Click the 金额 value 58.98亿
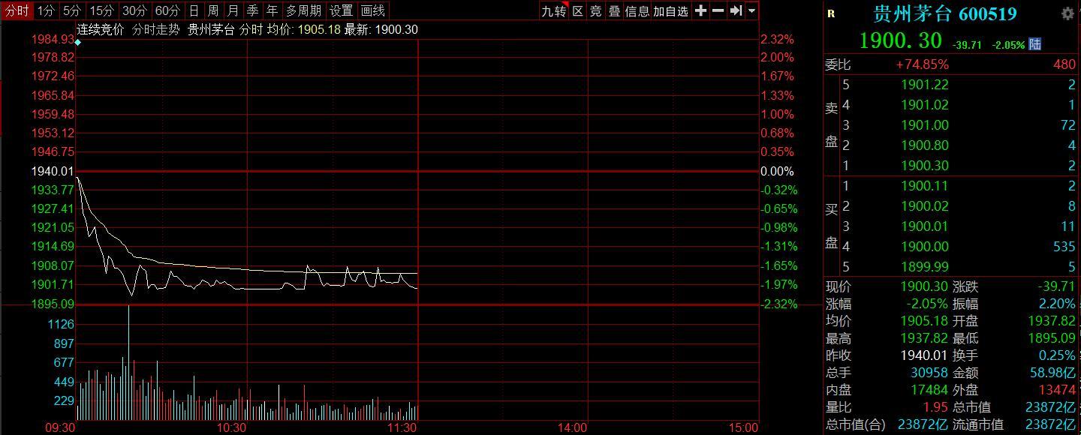This screenshot has height=435, width=1081. (1051, 373)
